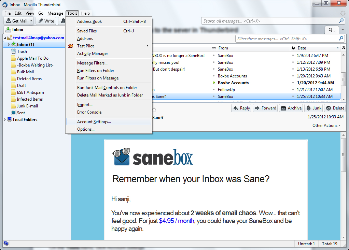
Task: Select Delete Mail Marked as Junk in Folder
Action: click(109, 95)
